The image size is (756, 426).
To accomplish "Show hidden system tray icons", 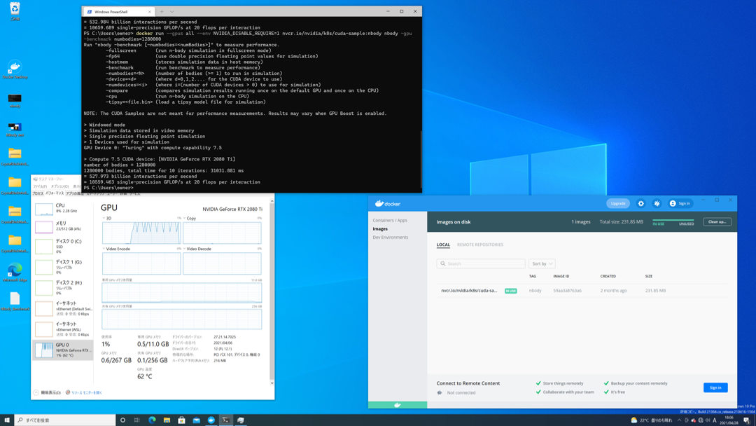I will click(679, 420).
